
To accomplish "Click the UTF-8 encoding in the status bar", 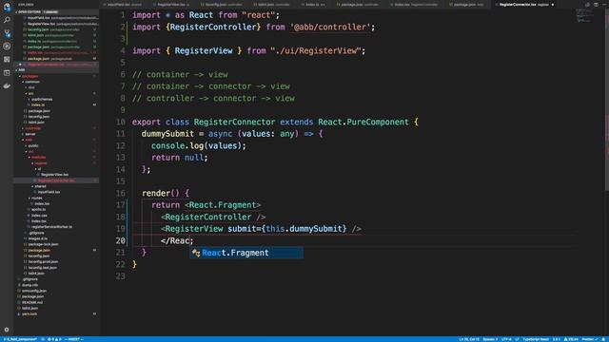I will point(506,339).
